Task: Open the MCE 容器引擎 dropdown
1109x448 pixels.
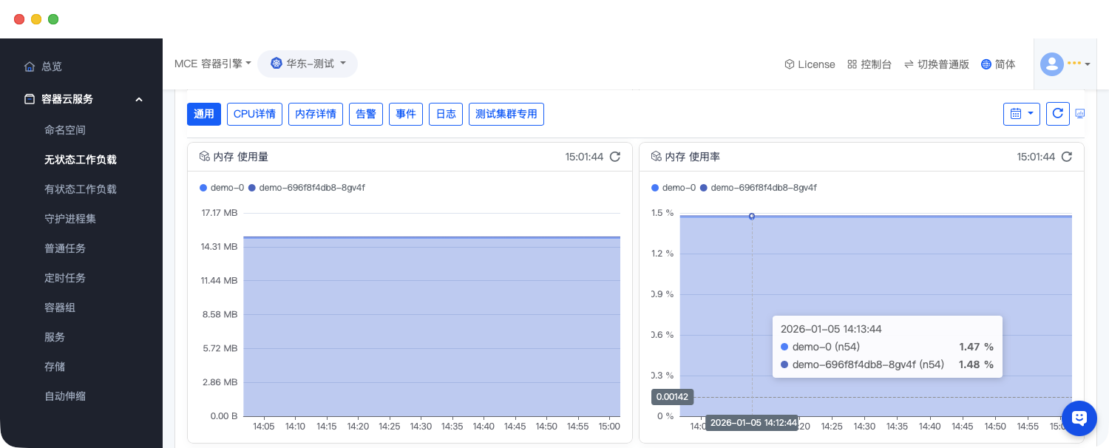Action: [x=213, y=64]
